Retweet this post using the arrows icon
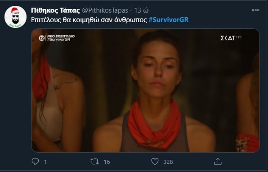Viewport: 268px width, 172px height. 94,162
